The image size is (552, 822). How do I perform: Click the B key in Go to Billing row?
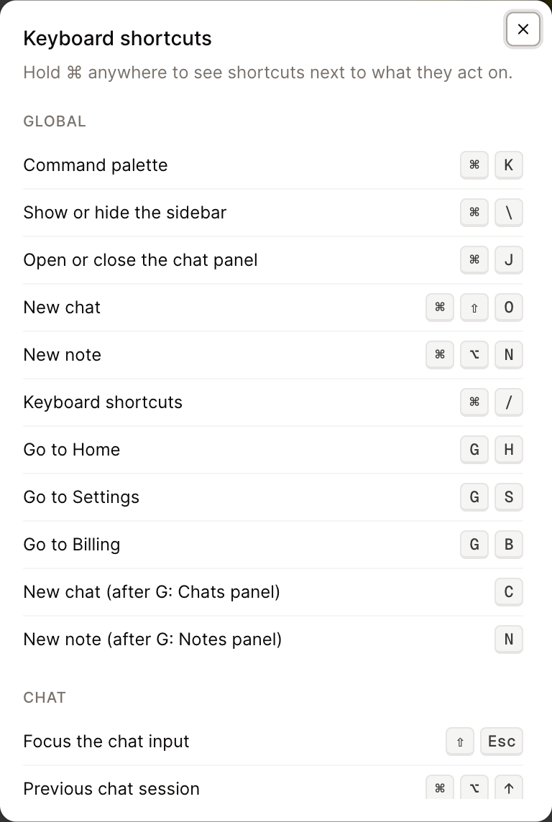coord(508,544)
